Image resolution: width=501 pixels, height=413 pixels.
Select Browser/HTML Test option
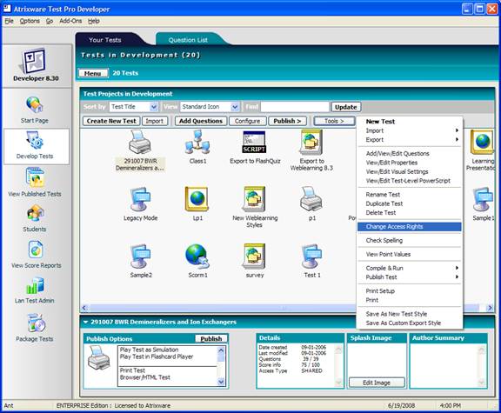coord(145,377)
